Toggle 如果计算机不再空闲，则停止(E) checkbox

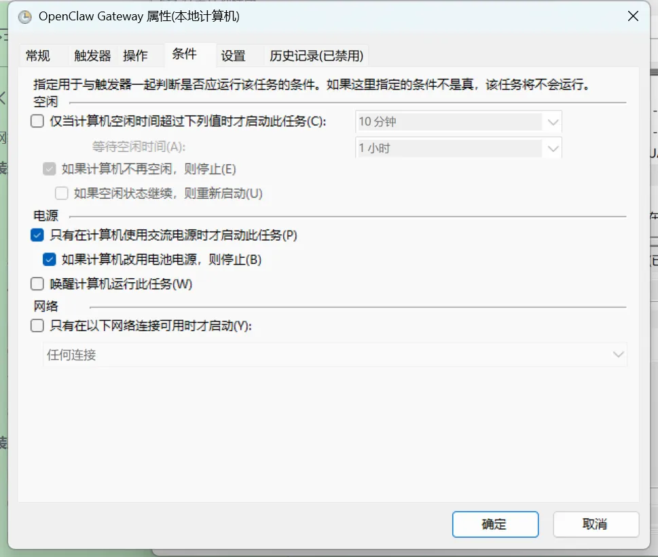pyautogui.click(x=49, y=169)
